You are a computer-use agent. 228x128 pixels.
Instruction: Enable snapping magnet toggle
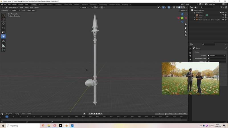click(x=95, y=7)
